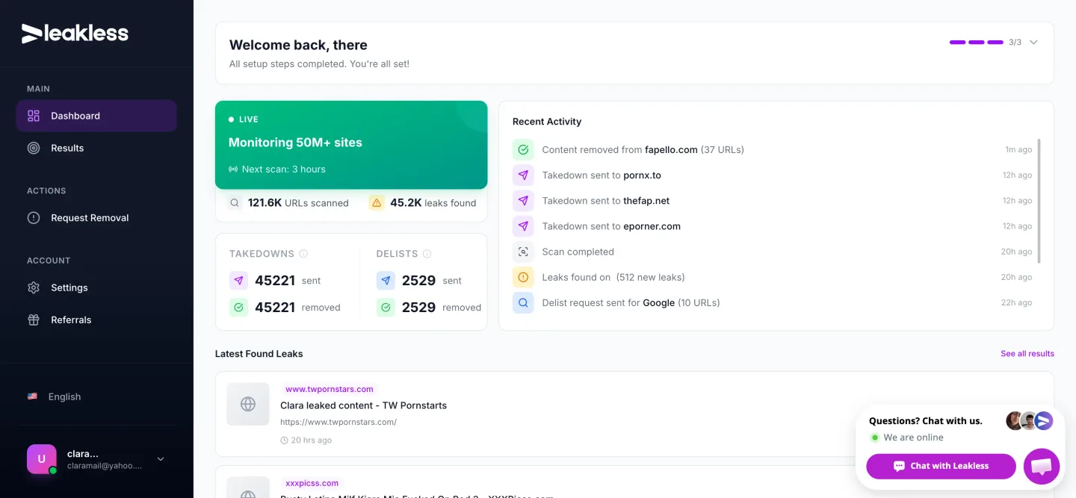This screenshot has height=498, width=1076.
Task: Click the URLs scanned search icon
Action: 235,202
